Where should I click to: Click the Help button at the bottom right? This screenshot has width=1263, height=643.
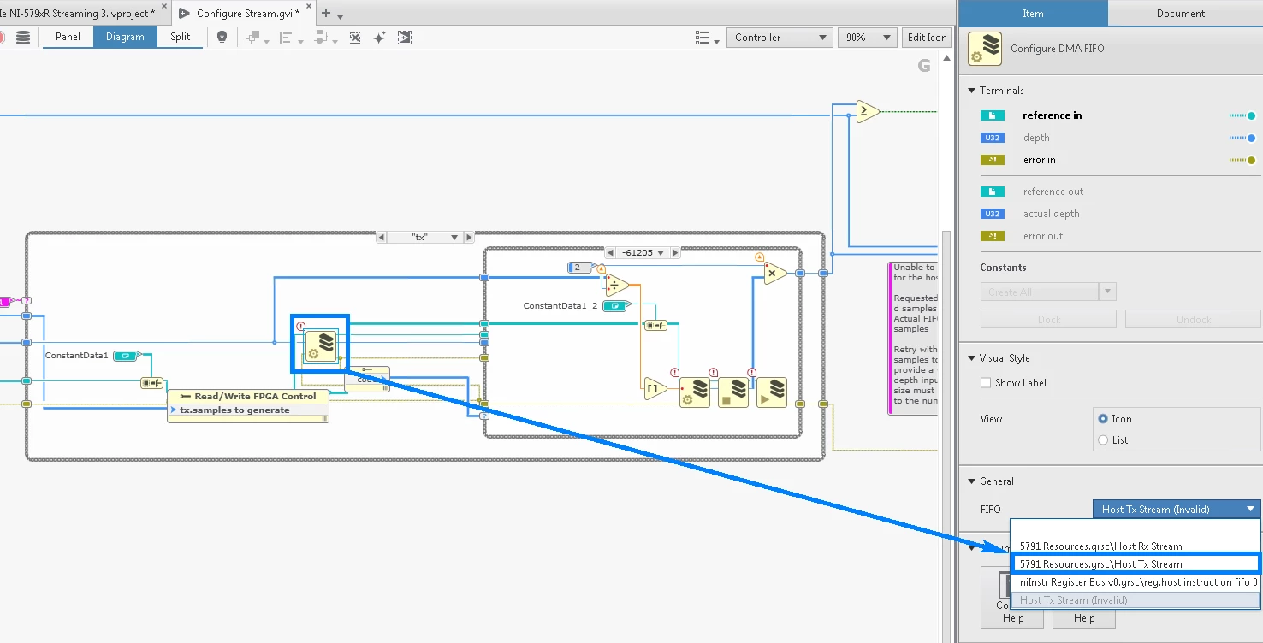coord(1083,617)
